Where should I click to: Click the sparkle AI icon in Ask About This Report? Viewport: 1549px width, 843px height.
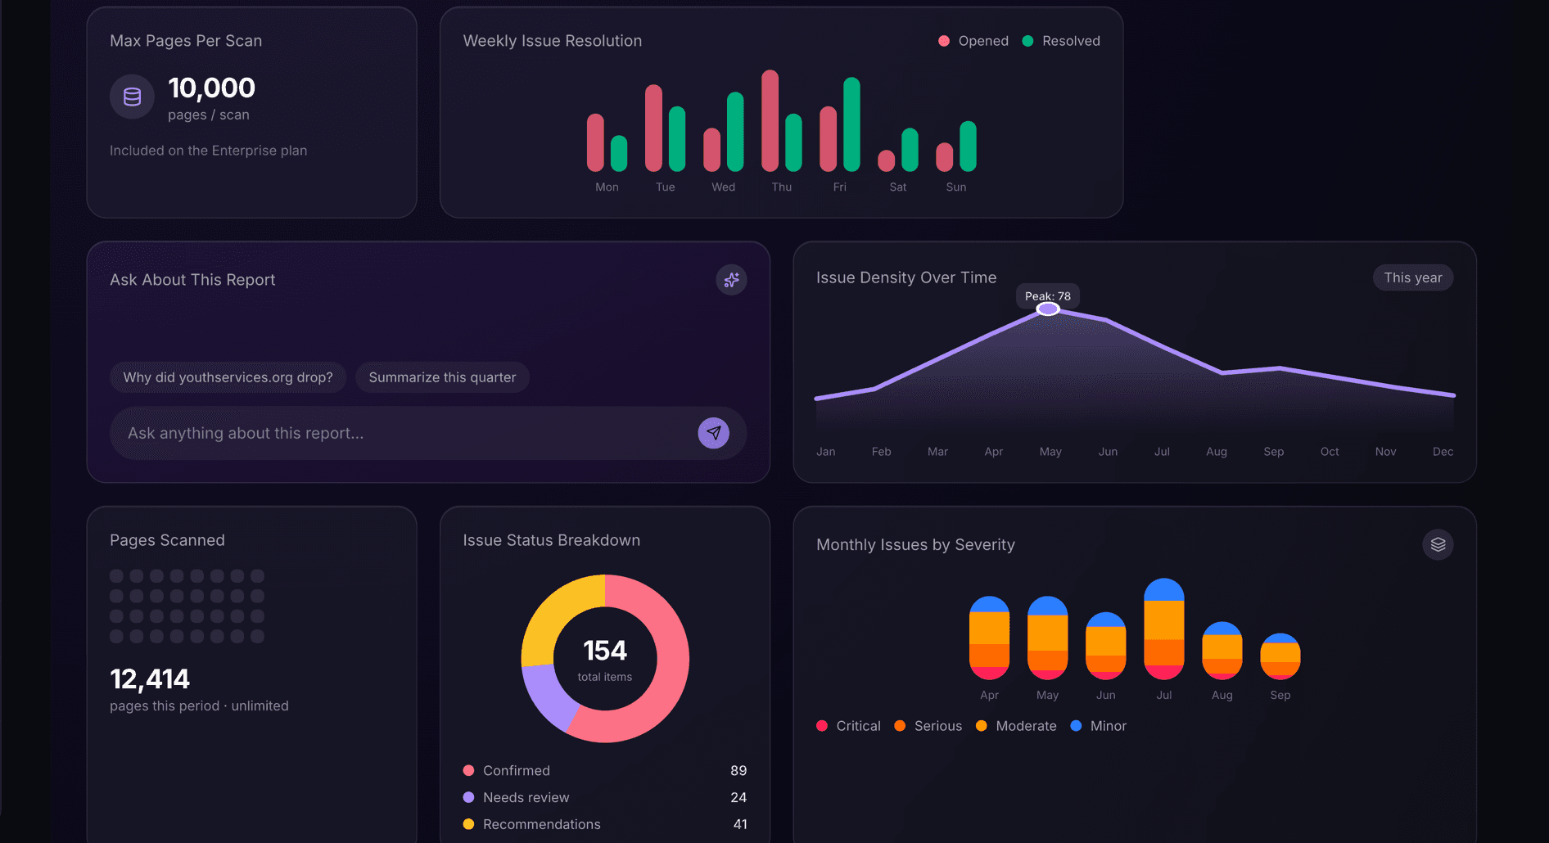click(x=731, y=280)
